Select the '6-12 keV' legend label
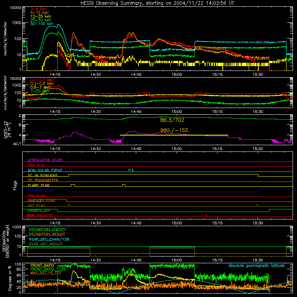Screen dimensions: 297x297 39,13
